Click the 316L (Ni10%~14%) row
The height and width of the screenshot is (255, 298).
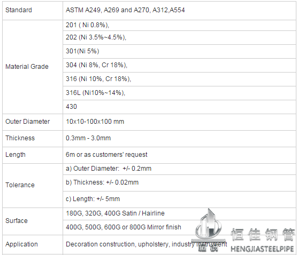(x=179, y=93)
